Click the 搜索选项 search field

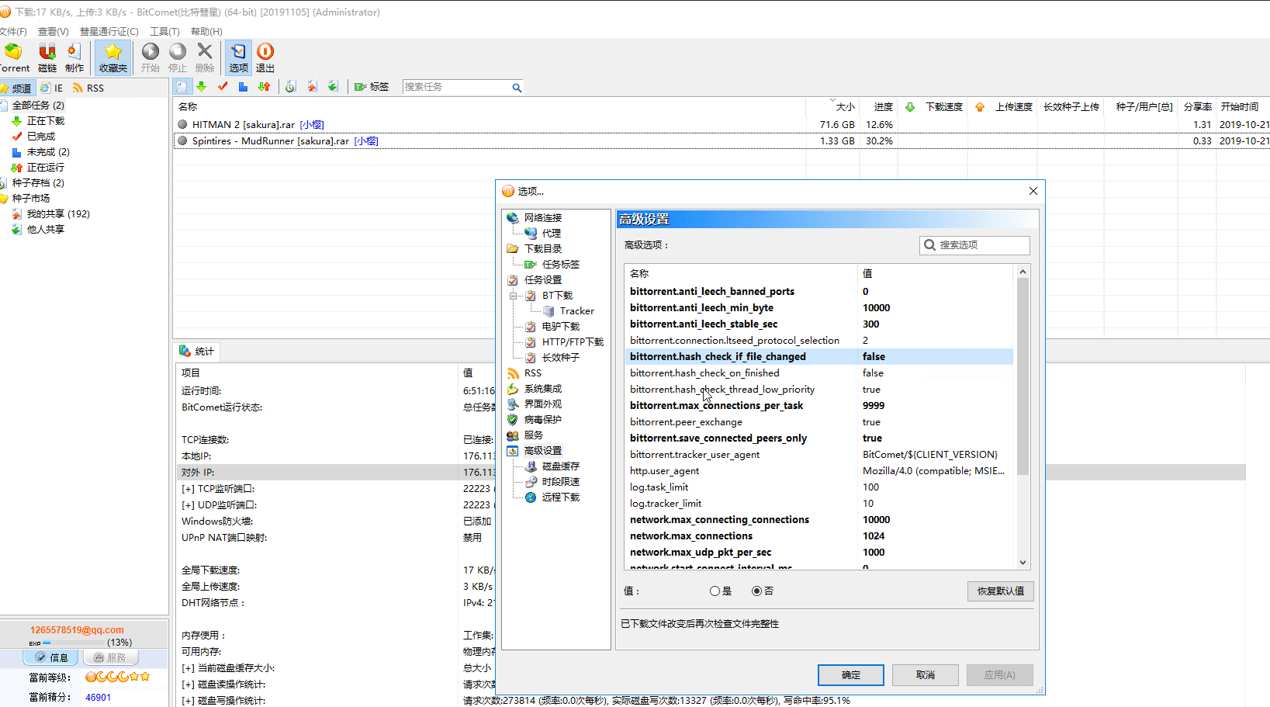(974, 245)
